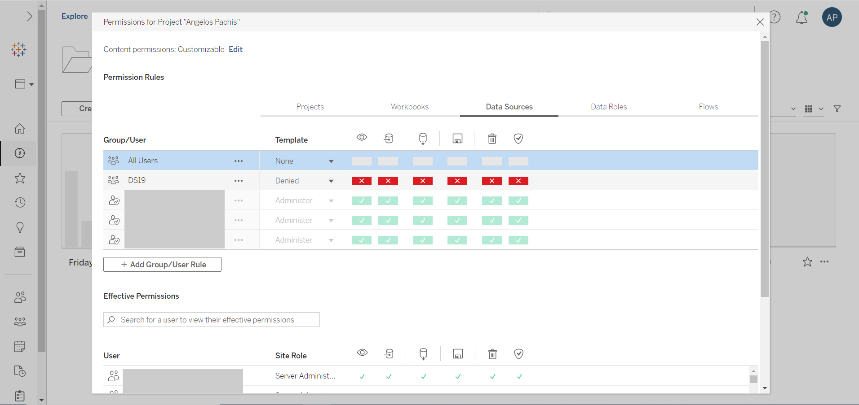Click the View eye capability icon
The width and height of the screenshot is (859, 405).
click(362, 137)
